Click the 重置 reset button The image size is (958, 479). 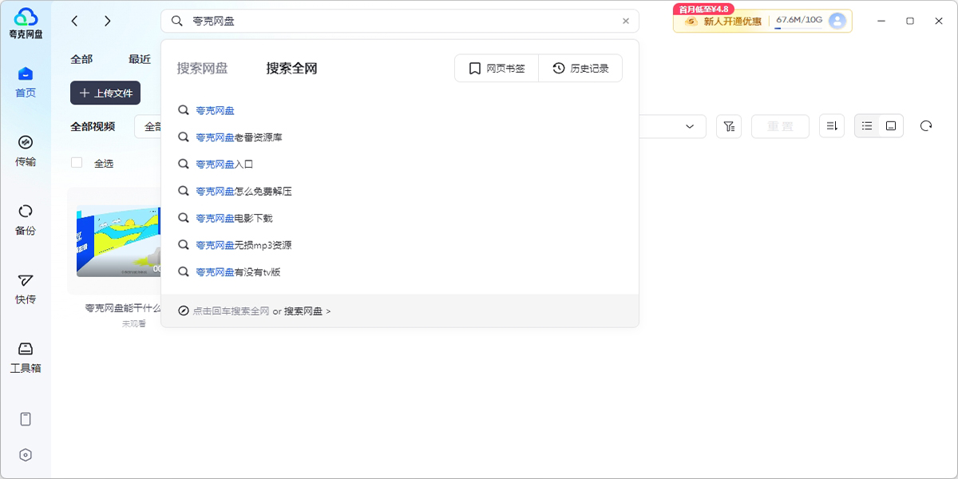[x=780, y=126]
